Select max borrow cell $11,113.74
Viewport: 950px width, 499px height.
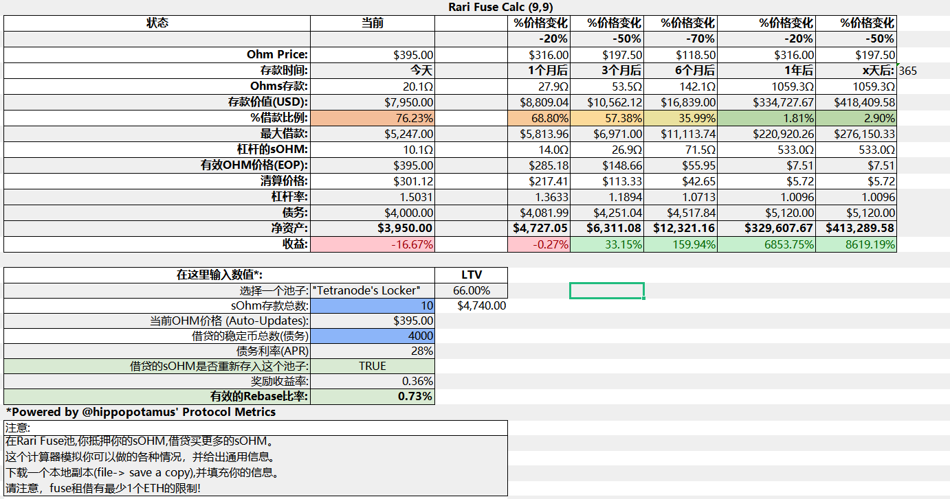pos(681,134)
